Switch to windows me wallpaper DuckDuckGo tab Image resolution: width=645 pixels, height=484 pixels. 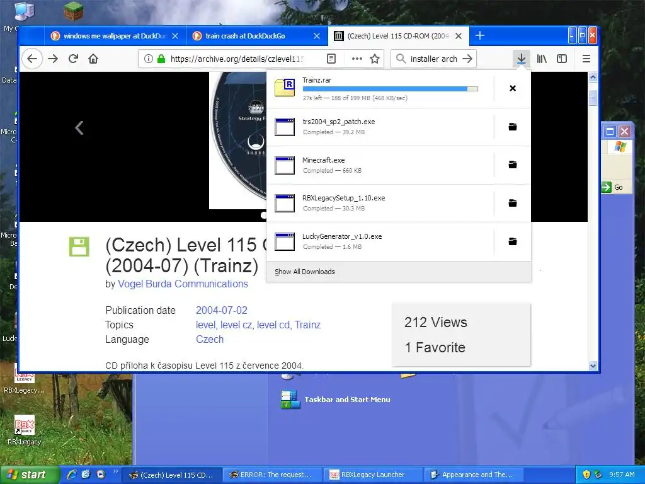point(115,36)
